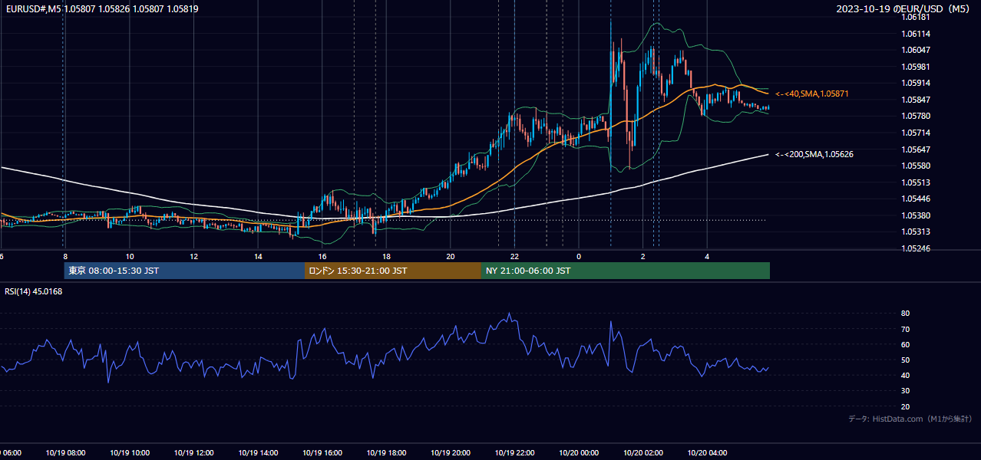The image size is (981, 460).
Task: Click RSI scale level 40
Action: click(906, 375)
